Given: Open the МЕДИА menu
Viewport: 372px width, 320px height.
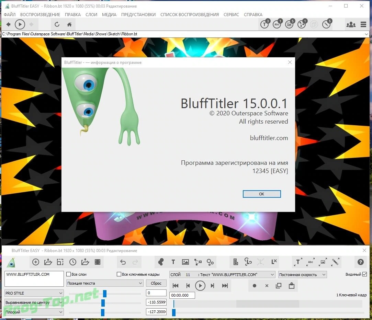Looking at the screenshot, I should pos(109,14).
